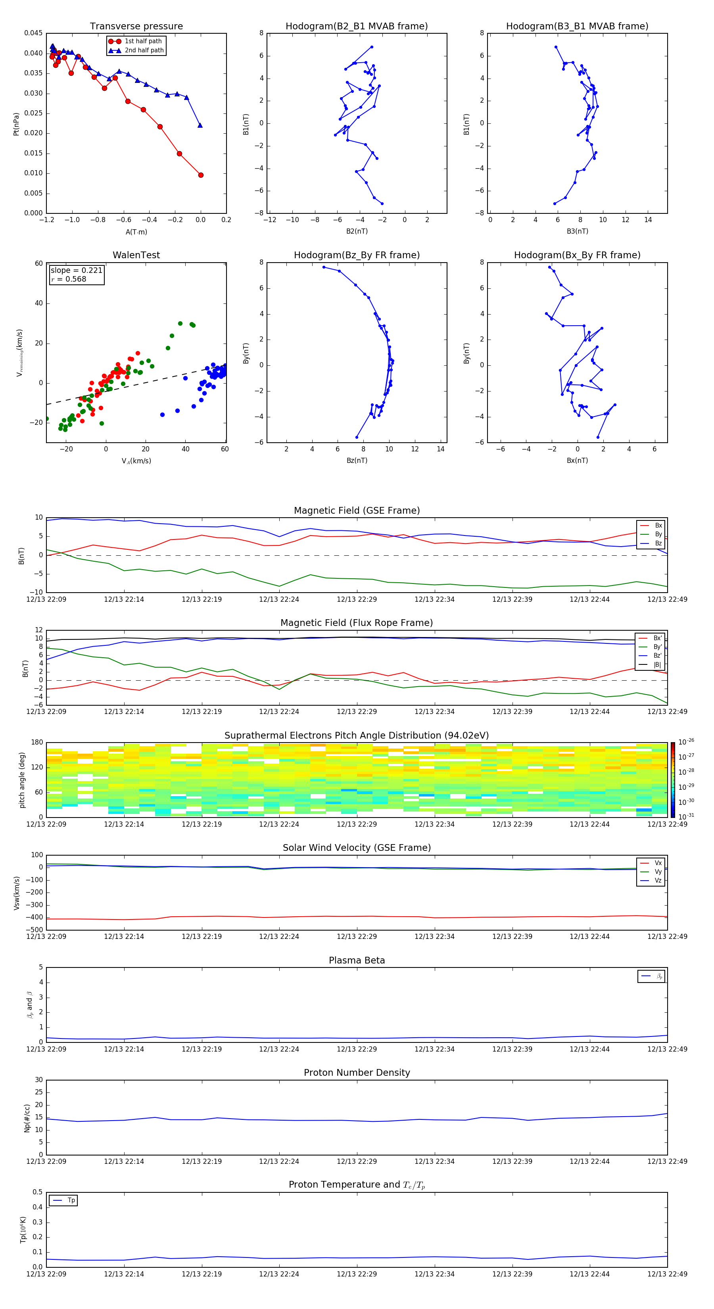Click the last blue triangle at A = 0.0
The width and height of the screenshot is (714, 1309).
200,125
